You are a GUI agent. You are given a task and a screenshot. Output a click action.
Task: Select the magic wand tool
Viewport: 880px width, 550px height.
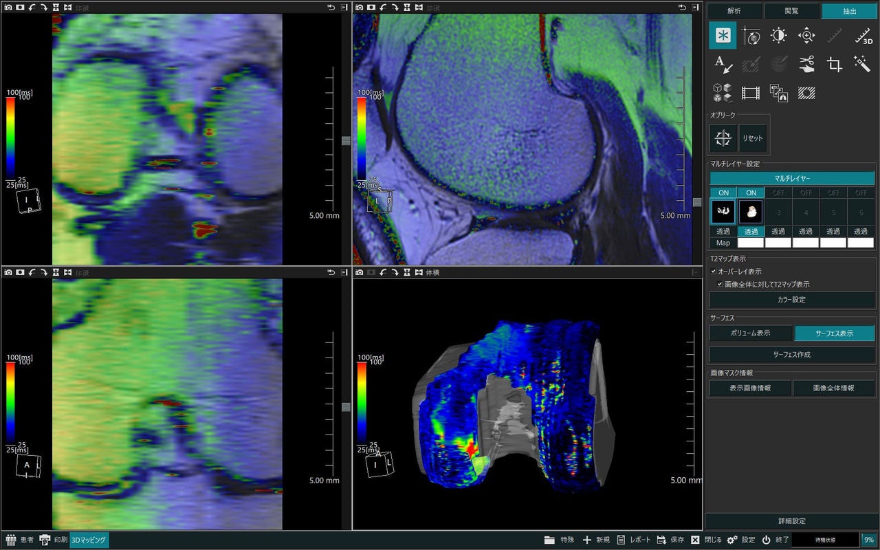pos(863,64)
